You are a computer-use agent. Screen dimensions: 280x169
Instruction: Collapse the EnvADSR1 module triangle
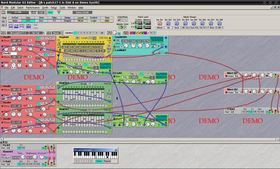(x=113, y=37)
